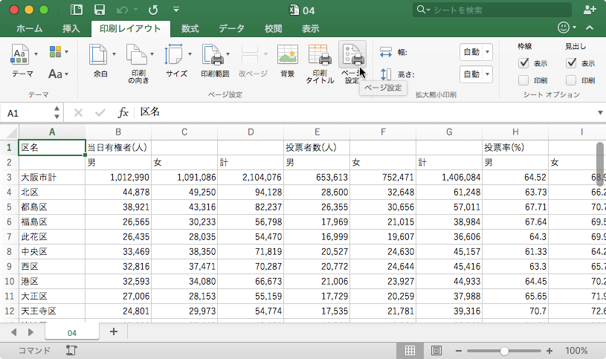Screen dimensions: 606x359
Task: Switch to the 校閲 tab
Action: (x=273, y=28)
